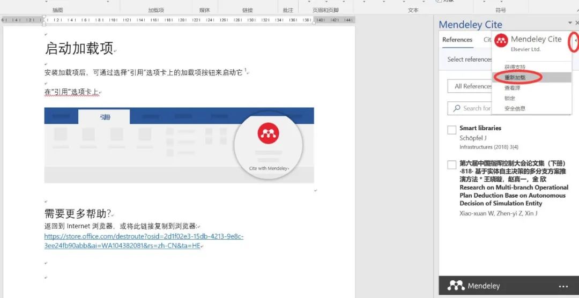Click the Research on Multi-branch Operational Plan title
The image size is (579, 298).
click(514, 195)
